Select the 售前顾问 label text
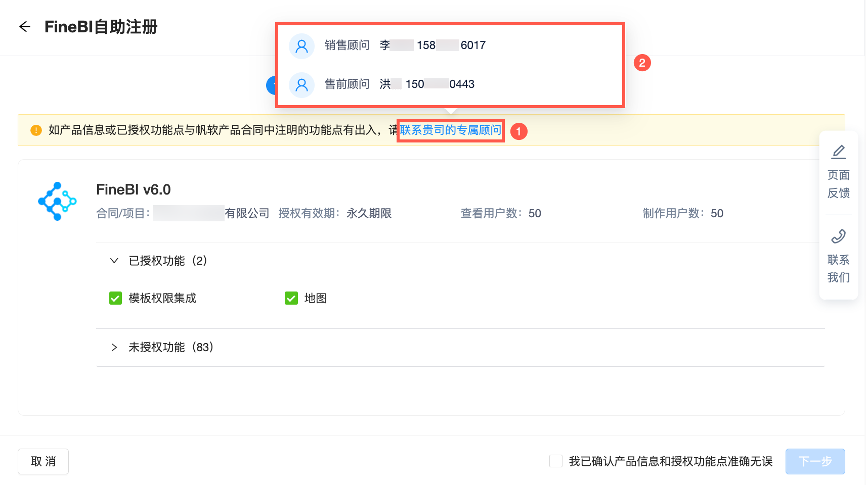The height and width of the screenshot is (485, 866). [x=347, y=84]
